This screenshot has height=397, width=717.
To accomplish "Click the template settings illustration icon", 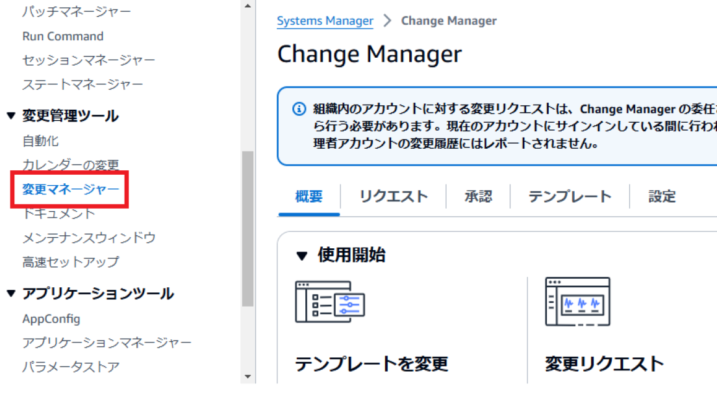I will tap(330, 302).
